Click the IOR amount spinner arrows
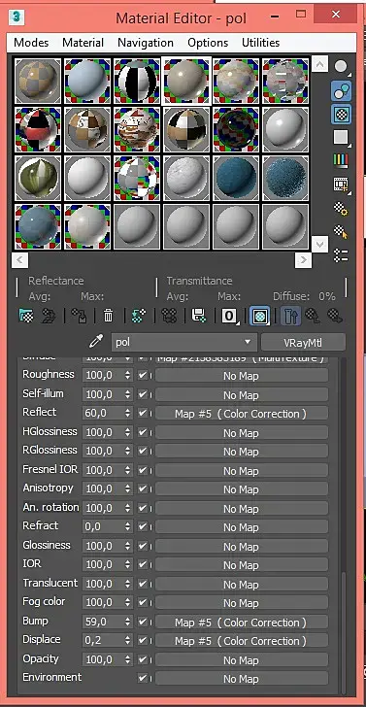The width and height of the screenshot is (366, 707). [x=127, y=564]
